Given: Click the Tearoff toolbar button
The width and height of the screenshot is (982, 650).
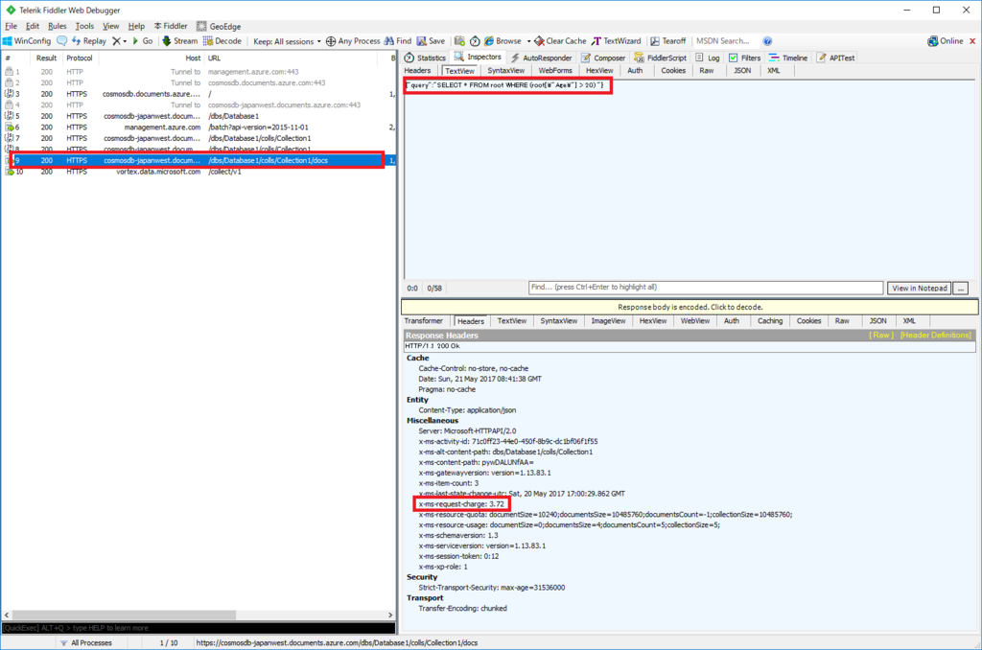Looking at the screenshot, I should pyautogui.click(x=667, y=41).
